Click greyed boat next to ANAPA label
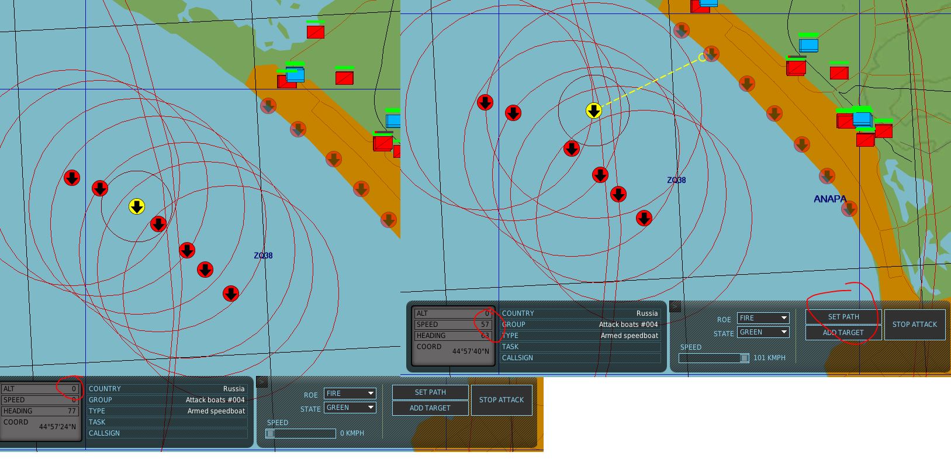 (x=849, y=208)
